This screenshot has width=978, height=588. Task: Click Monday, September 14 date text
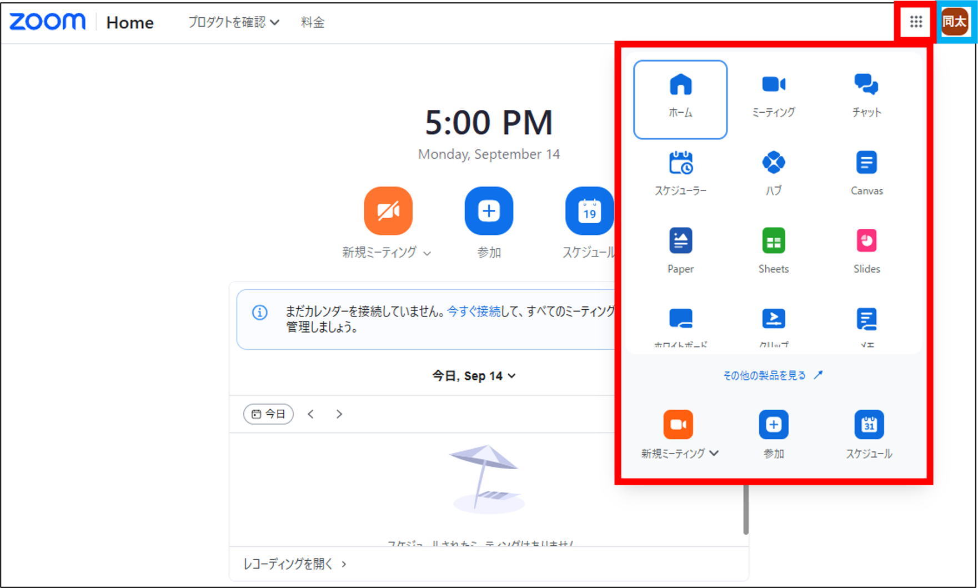489,154
